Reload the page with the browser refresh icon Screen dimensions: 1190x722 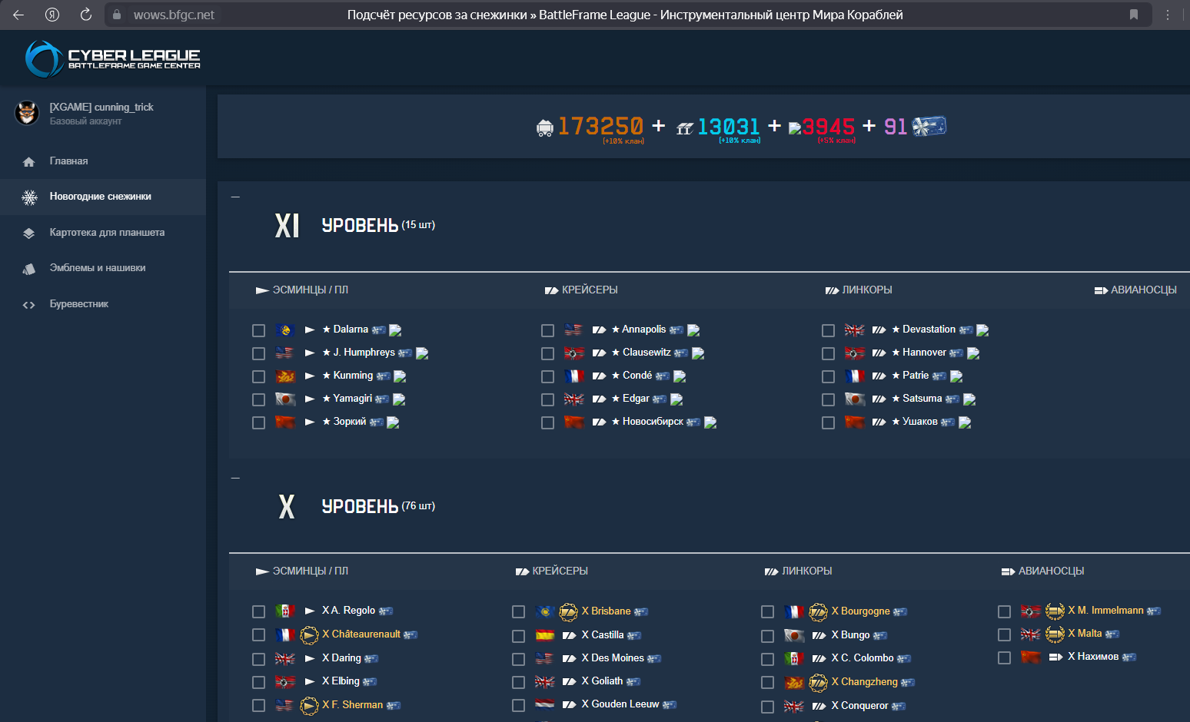(86, 15)
